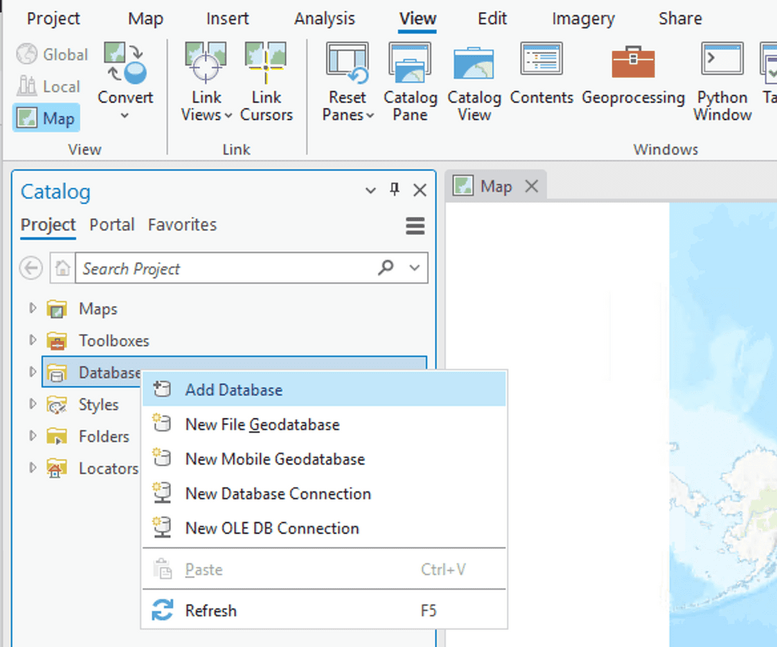777x647 pixels.
Task: Refresh the Databases container
Action: (x=211, y=610)
